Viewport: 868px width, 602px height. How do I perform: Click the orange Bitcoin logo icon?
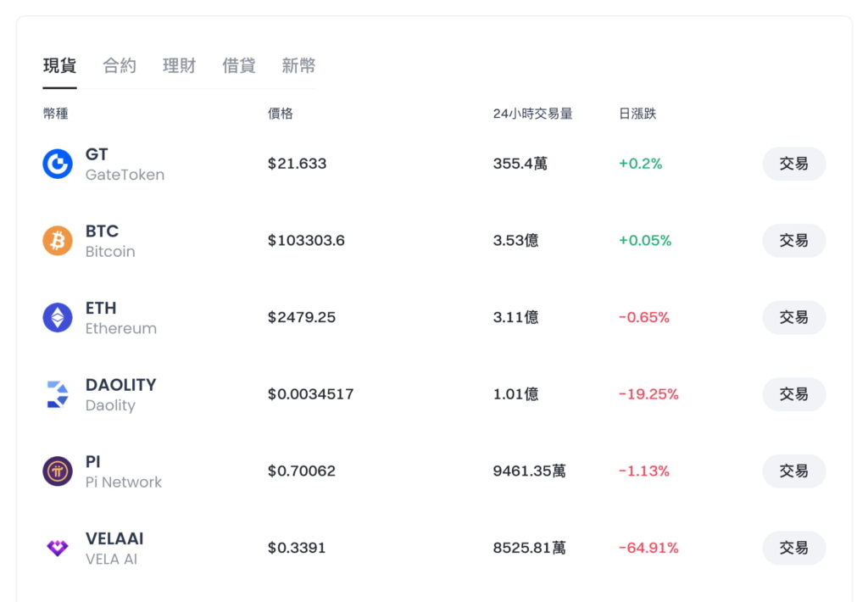pos(58,241)
